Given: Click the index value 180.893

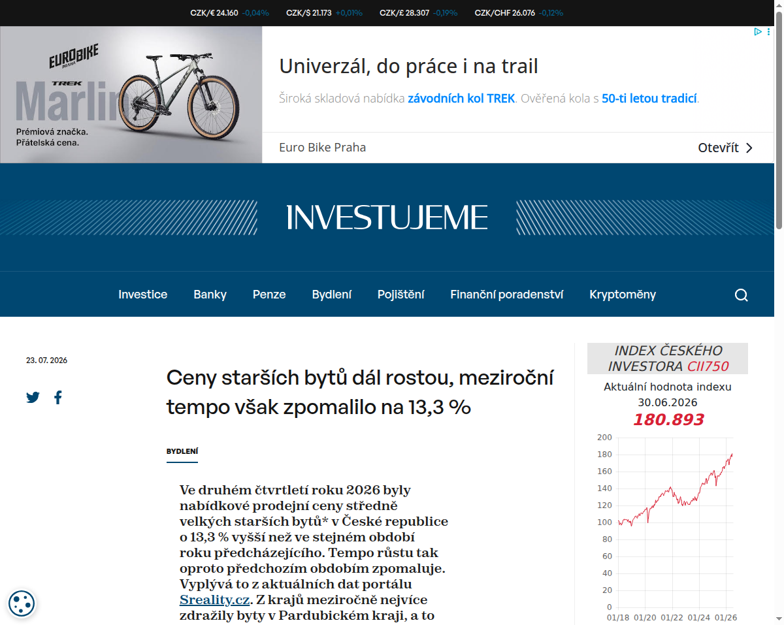Looking at the screenshot, I should click(668, 419).
